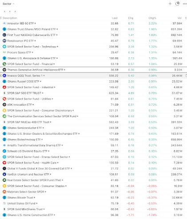Click the SPDR Consumer Discretionary logo

[x=4, y=111]
